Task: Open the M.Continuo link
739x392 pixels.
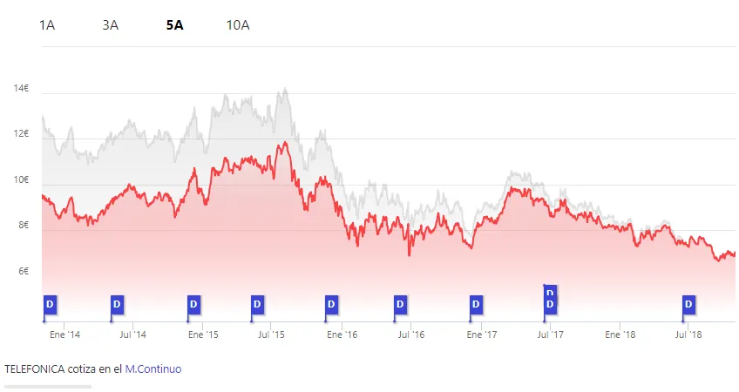Action: [x=153, y=368]
